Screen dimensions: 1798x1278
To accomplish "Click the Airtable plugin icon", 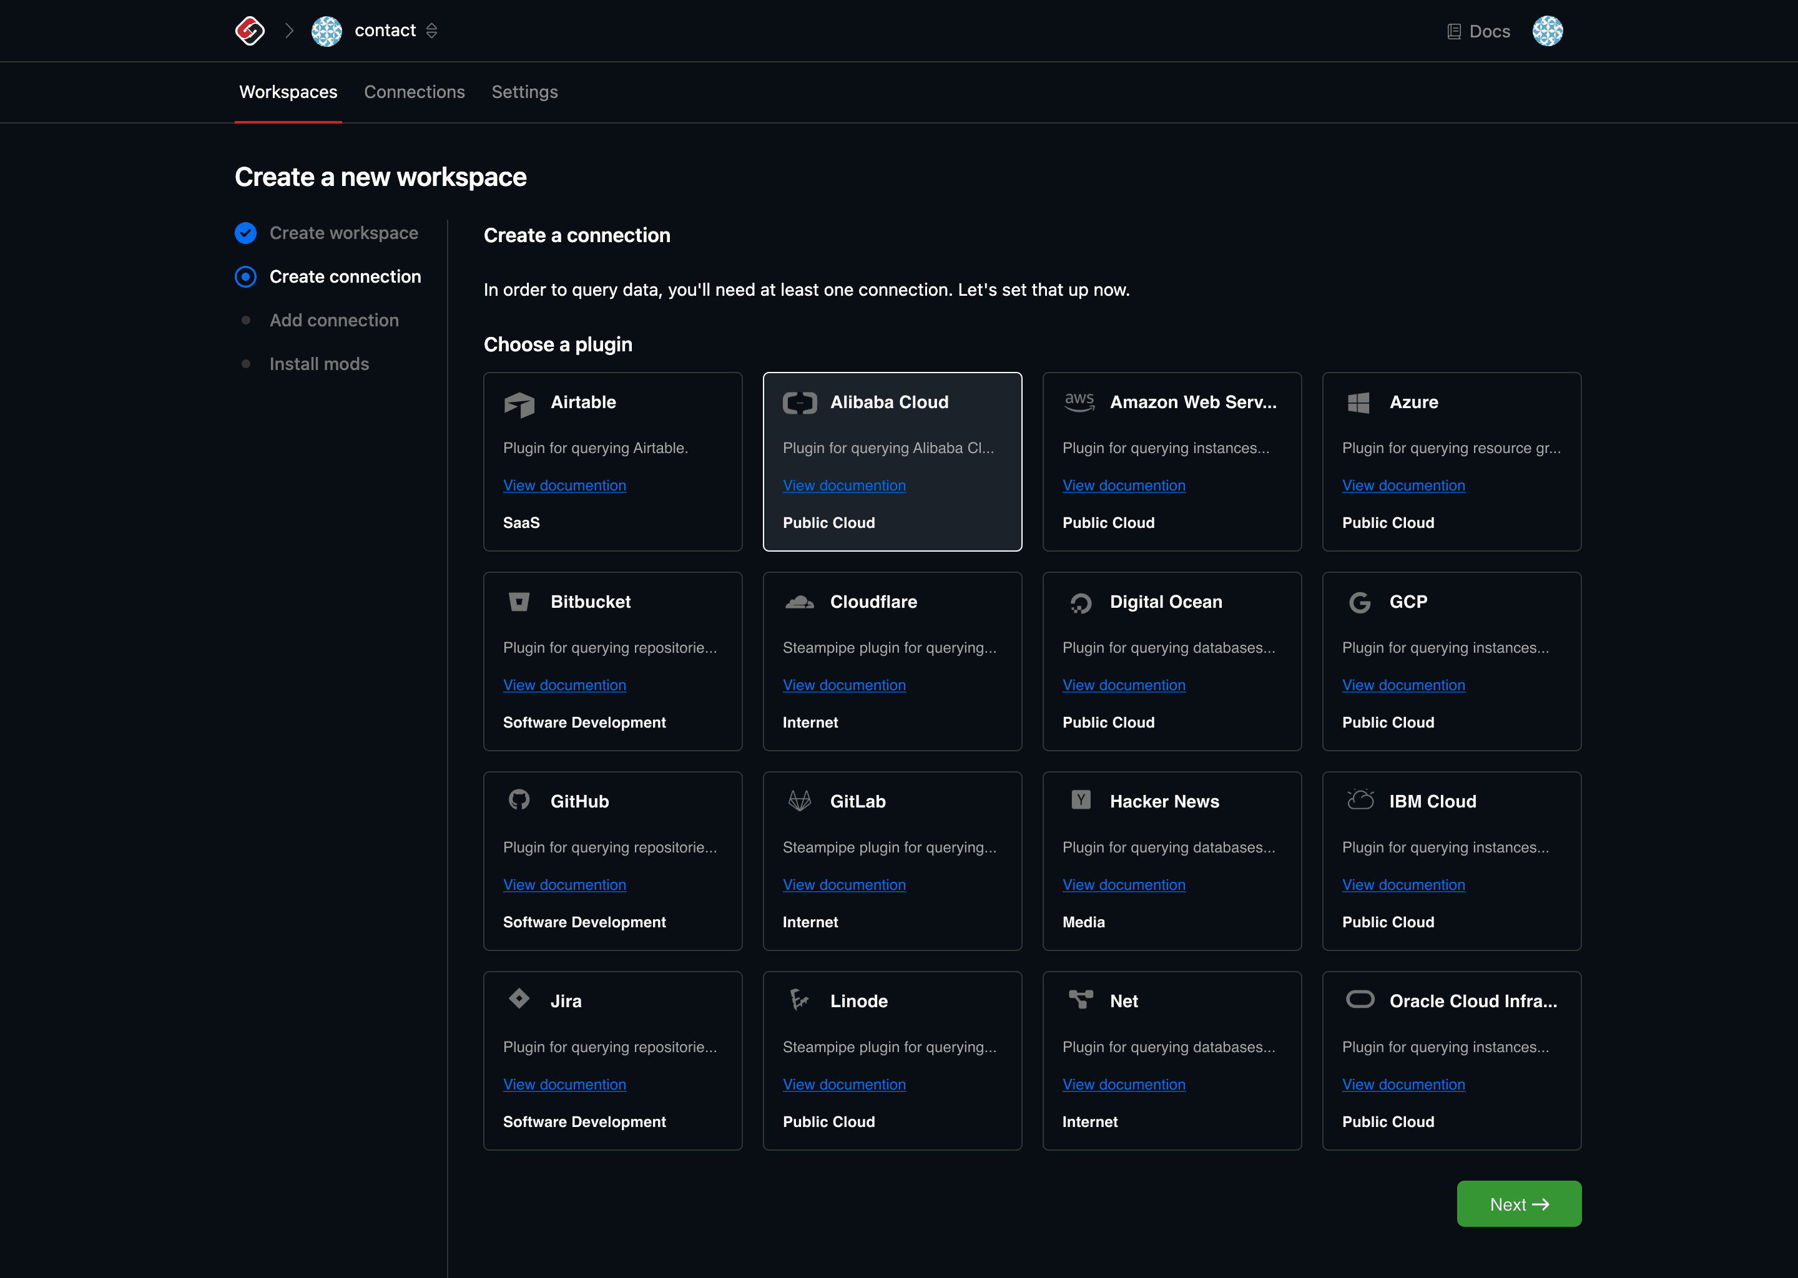I will (x=519, y=404).
